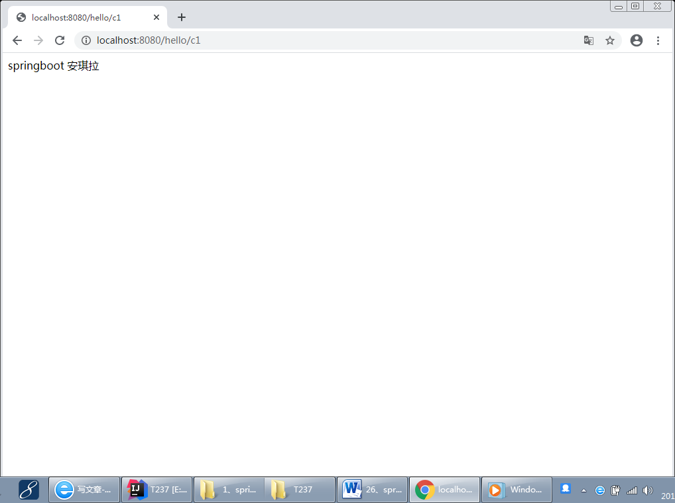Select the localhost:8080/hello/c1 tab
Screen dimensions: 675x503
coord(88,18)
